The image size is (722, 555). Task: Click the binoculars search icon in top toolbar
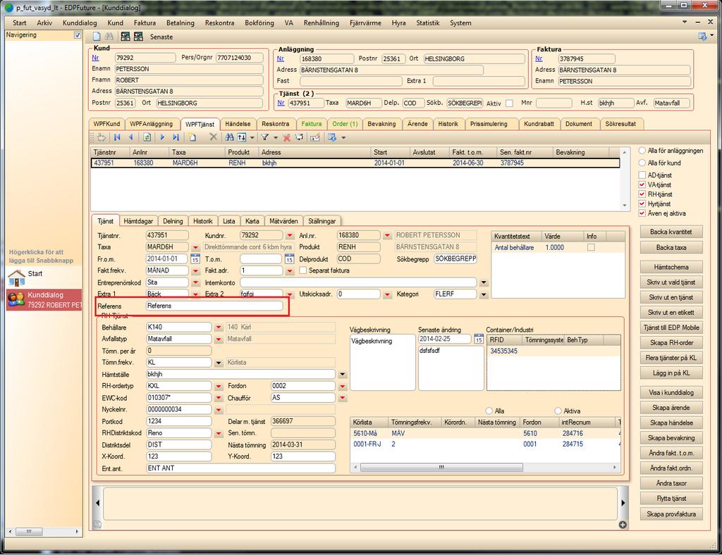click(x=109, y=37)
